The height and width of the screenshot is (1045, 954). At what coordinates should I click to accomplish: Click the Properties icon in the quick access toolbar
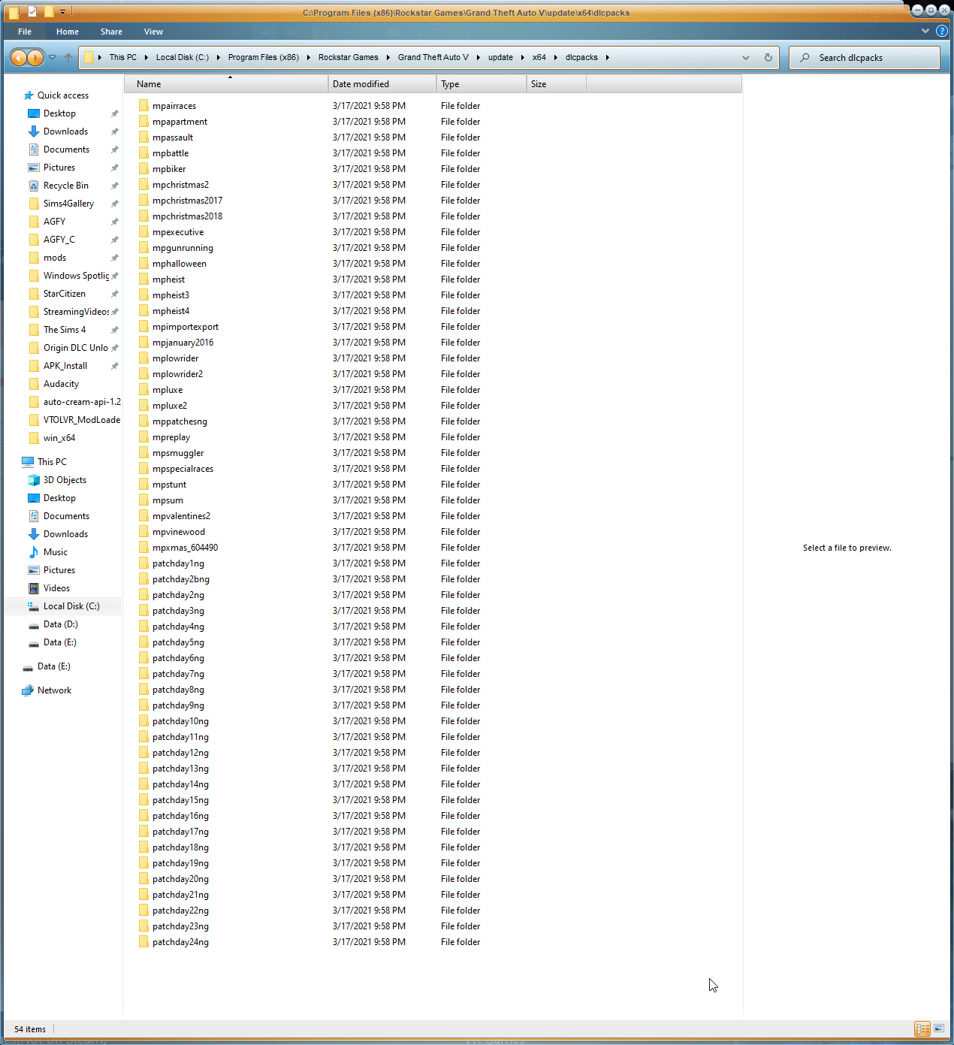[x=32, y=11]
